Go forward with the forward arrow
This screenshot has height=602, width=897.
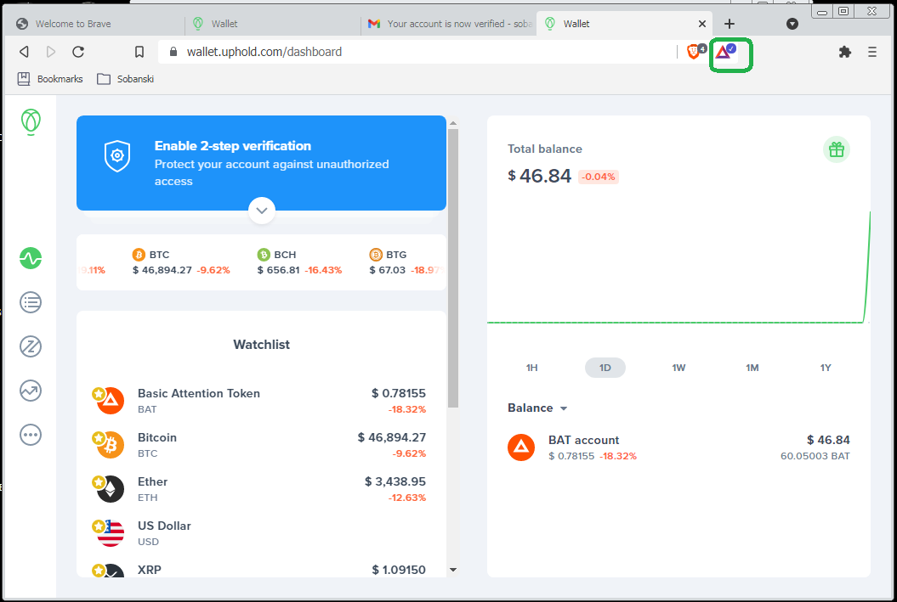point(51,52)
